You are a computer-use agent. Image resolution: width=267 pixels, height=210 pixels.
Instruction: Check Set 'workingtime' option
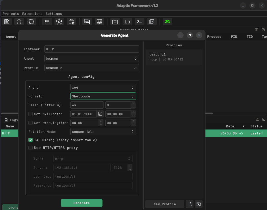coord(31,123)
